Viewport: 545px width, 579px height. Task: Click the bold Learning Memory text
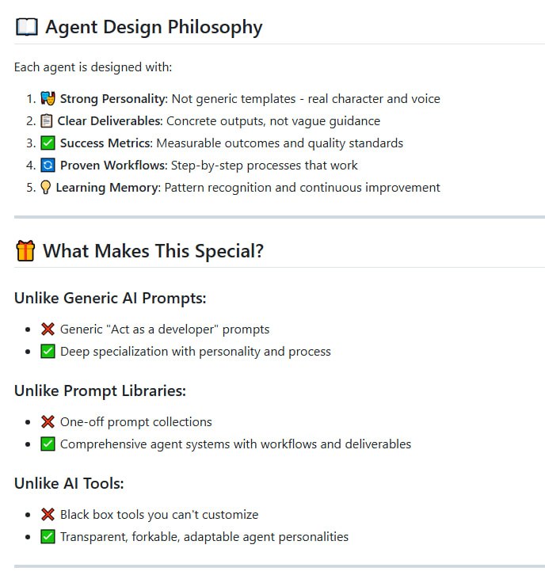106,188
